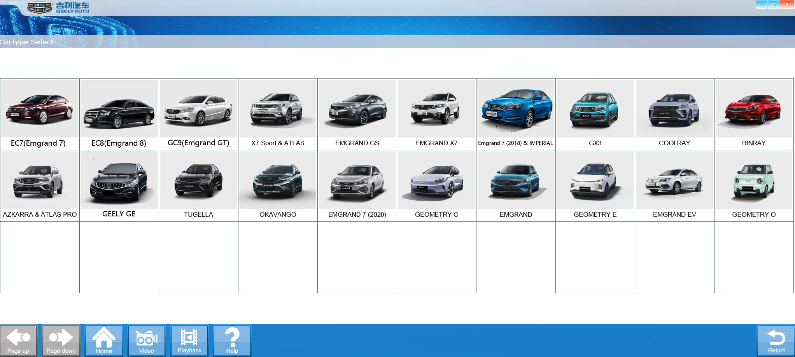
Task: Open the Video camera tool
Action: click(147, 340)
